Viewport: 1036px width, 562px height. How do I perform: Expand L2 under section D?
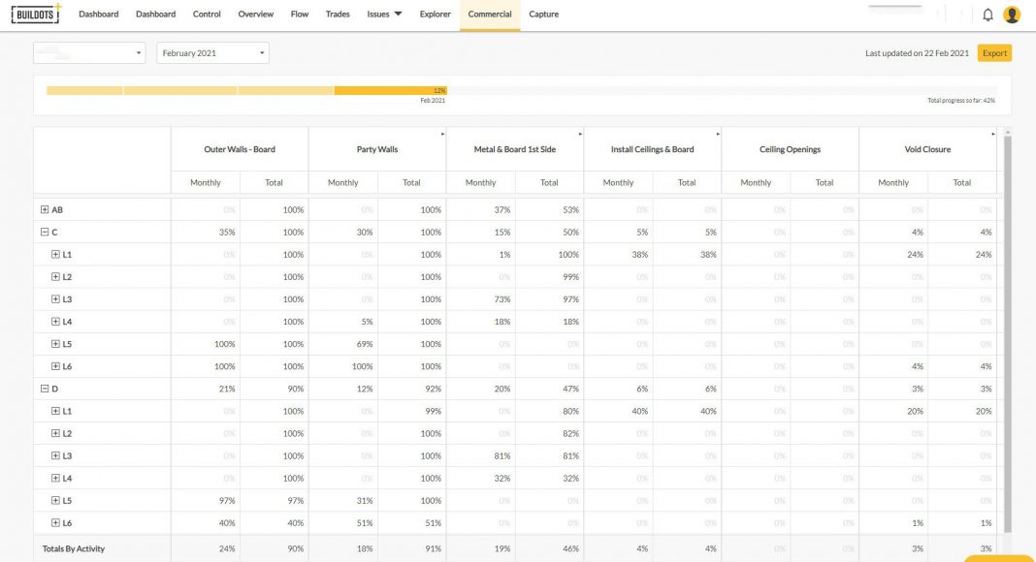(55, 433)
